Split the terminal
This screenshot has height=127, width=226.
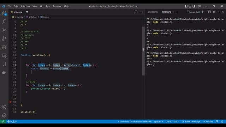click(x=209, y=12)
